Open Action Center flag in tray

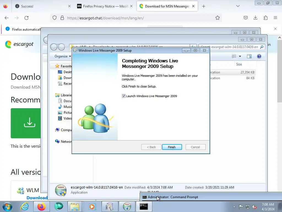[241, 207]
